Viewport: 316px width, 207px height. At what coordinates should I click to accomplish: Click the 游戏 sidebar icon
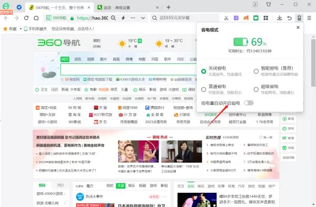[x=289, y=128]
